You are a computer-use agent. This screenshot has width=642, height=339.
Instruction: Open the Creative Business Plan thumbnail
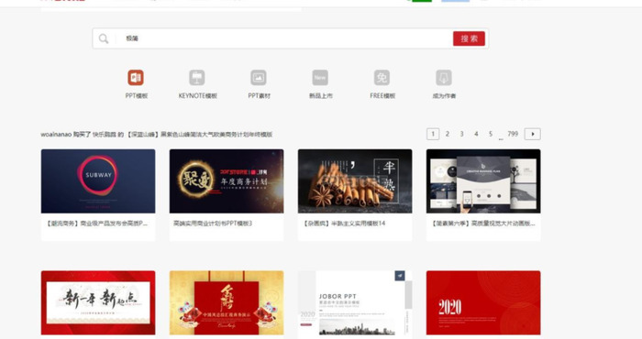[x=483, y=181]
